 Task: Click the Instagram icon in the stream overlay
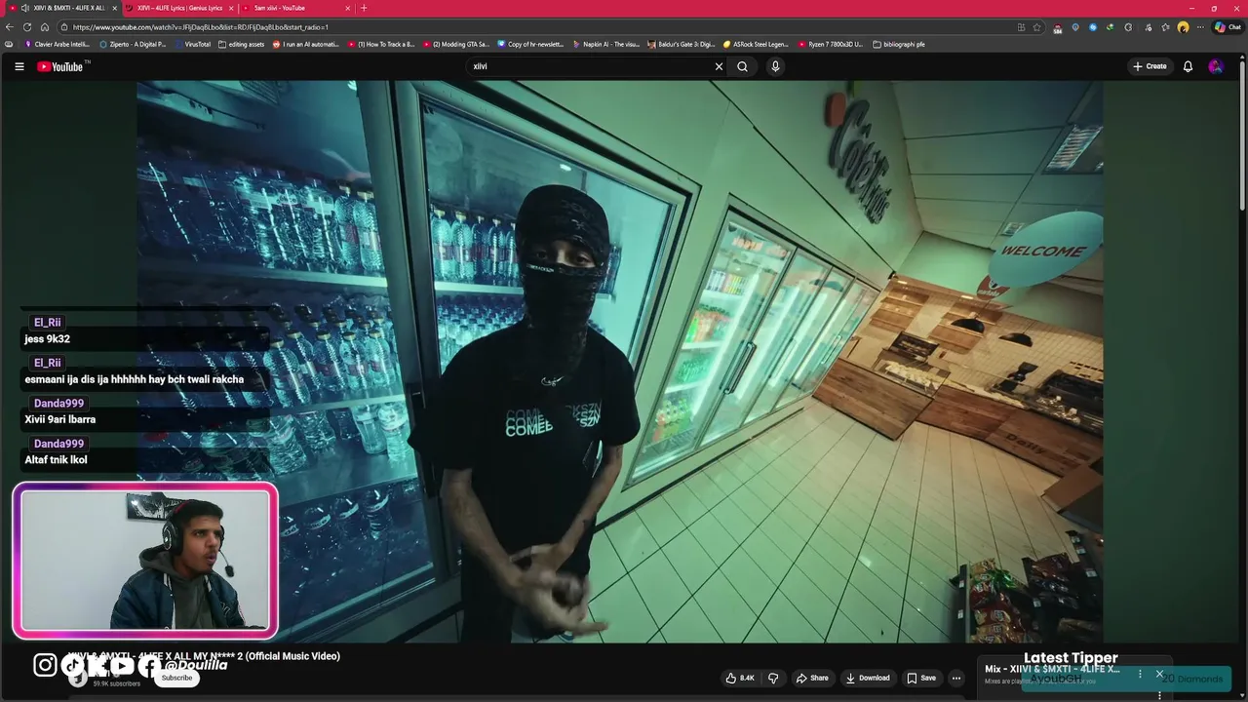click(x=45, y=665)
